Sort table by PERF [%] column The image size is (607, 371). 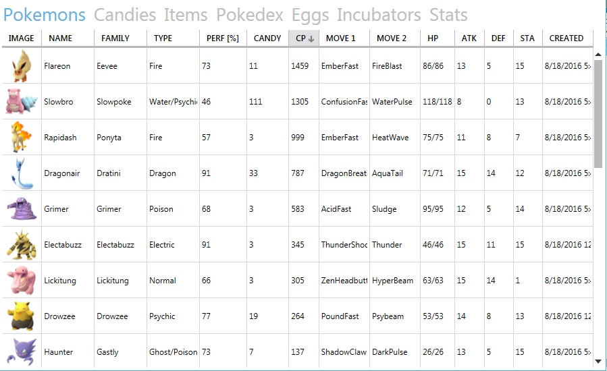click(x=223, y=38)
